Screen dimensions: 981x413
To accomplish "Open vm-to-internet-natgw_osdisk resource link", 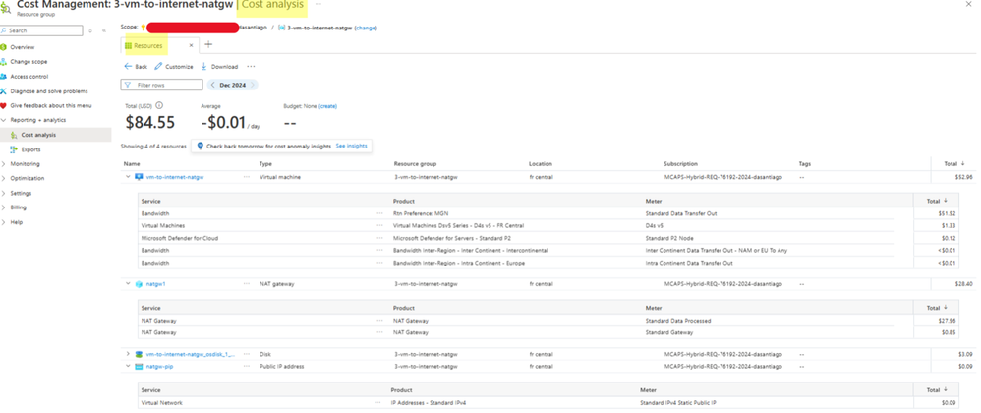I will tap(191, 354).
